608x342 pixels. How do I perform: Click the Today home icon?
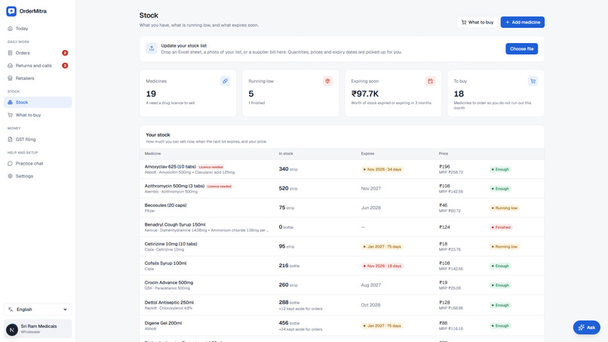pyautogui.click(x=10, y=29)
